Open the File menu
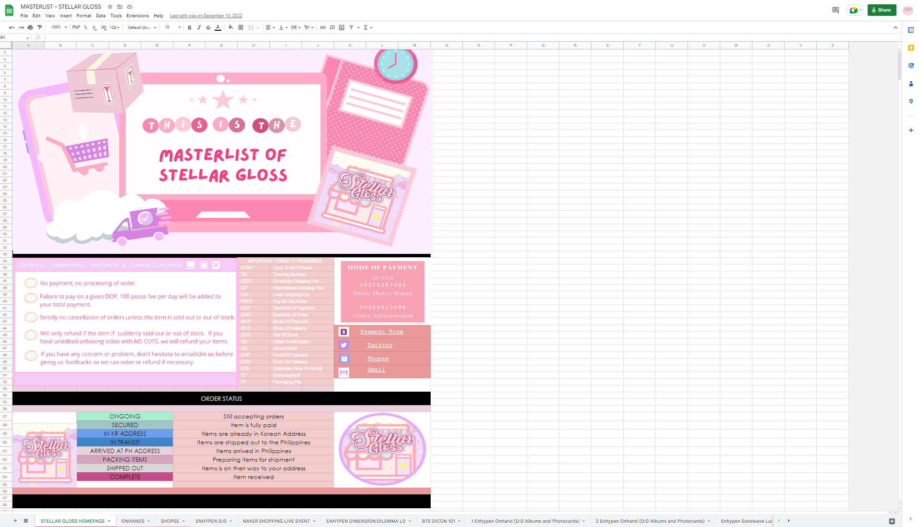This screenshot has height=527, width=919. pos(24,16)
